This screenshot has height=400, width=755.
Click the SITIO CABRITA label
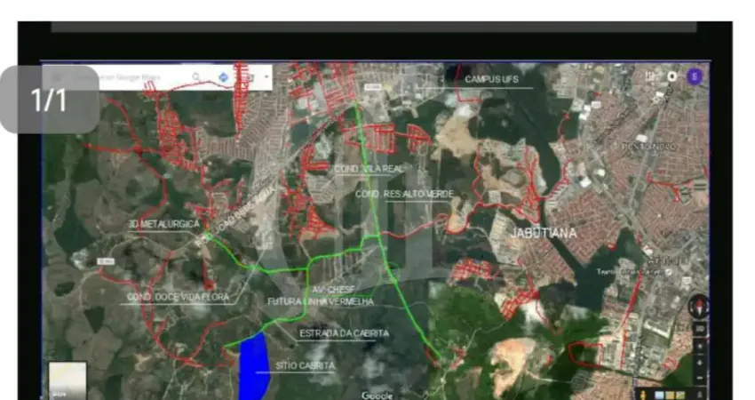(305, 365)
